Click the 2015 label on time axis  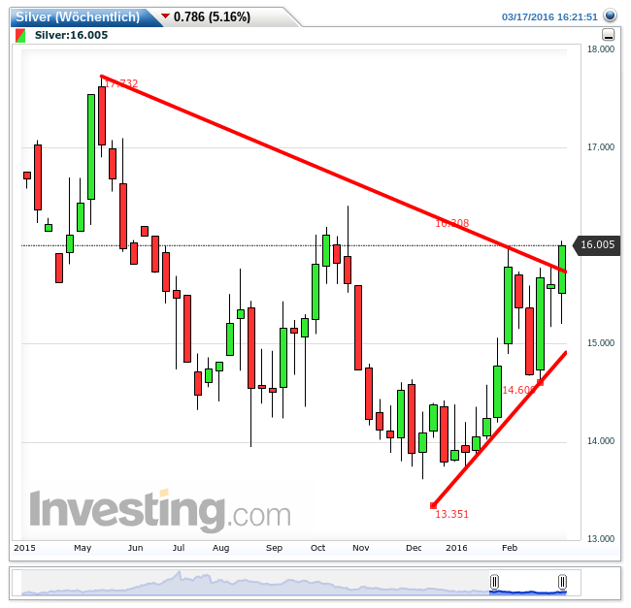(24, 548)
